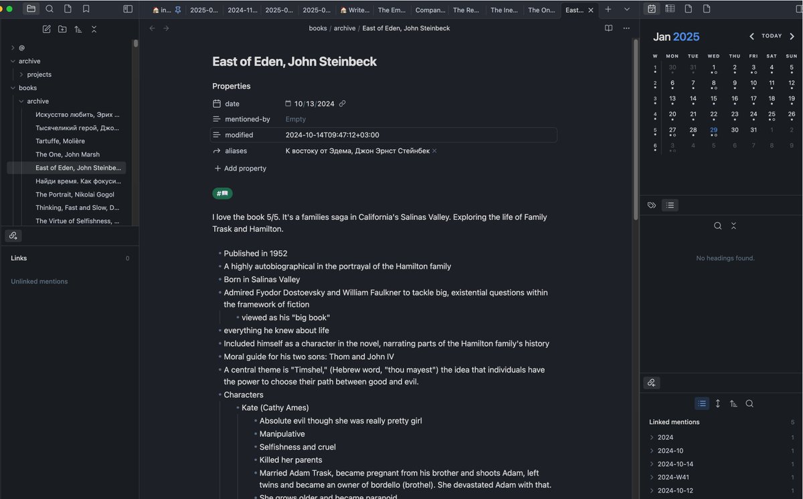Create a new folder in file explorer
Screen dimensions: 803x499
click(62, 29)
